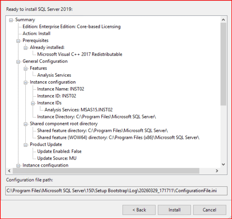Click the vertical scrollbar down arrow
Screen dimensions: 232x219
(224, 165)
